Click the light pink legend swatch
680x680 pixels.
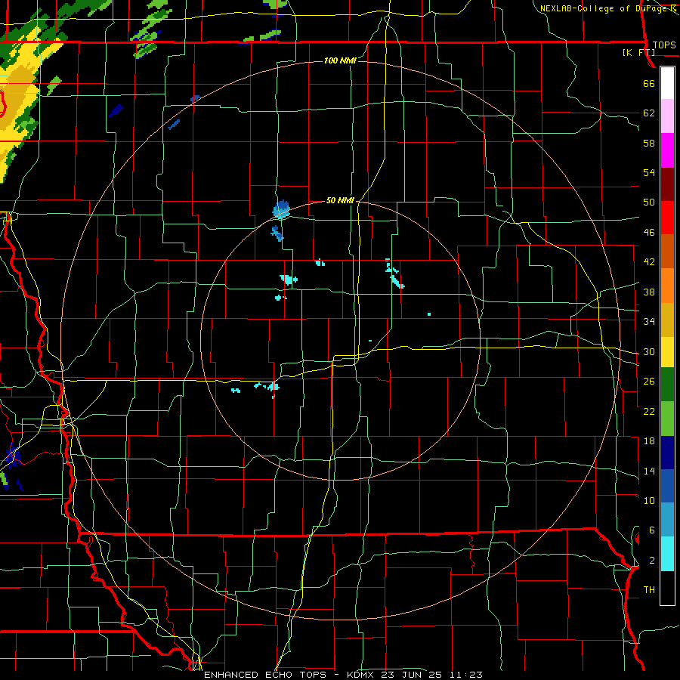coord(667,116)
